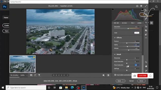Click the Clarity value field
Image resolution: width=161 pixels, height=90 pixels.
tap(137, 45)
